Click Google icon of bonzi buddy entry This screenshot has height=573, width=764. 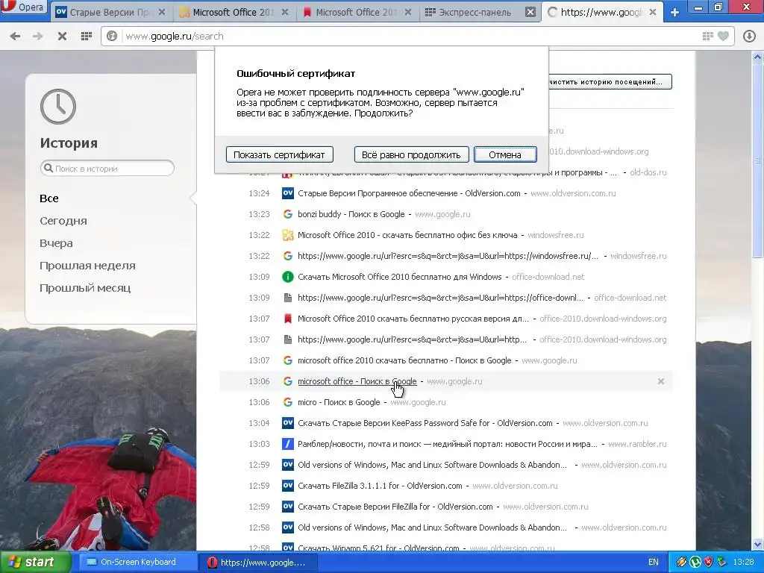click(288, 214)
